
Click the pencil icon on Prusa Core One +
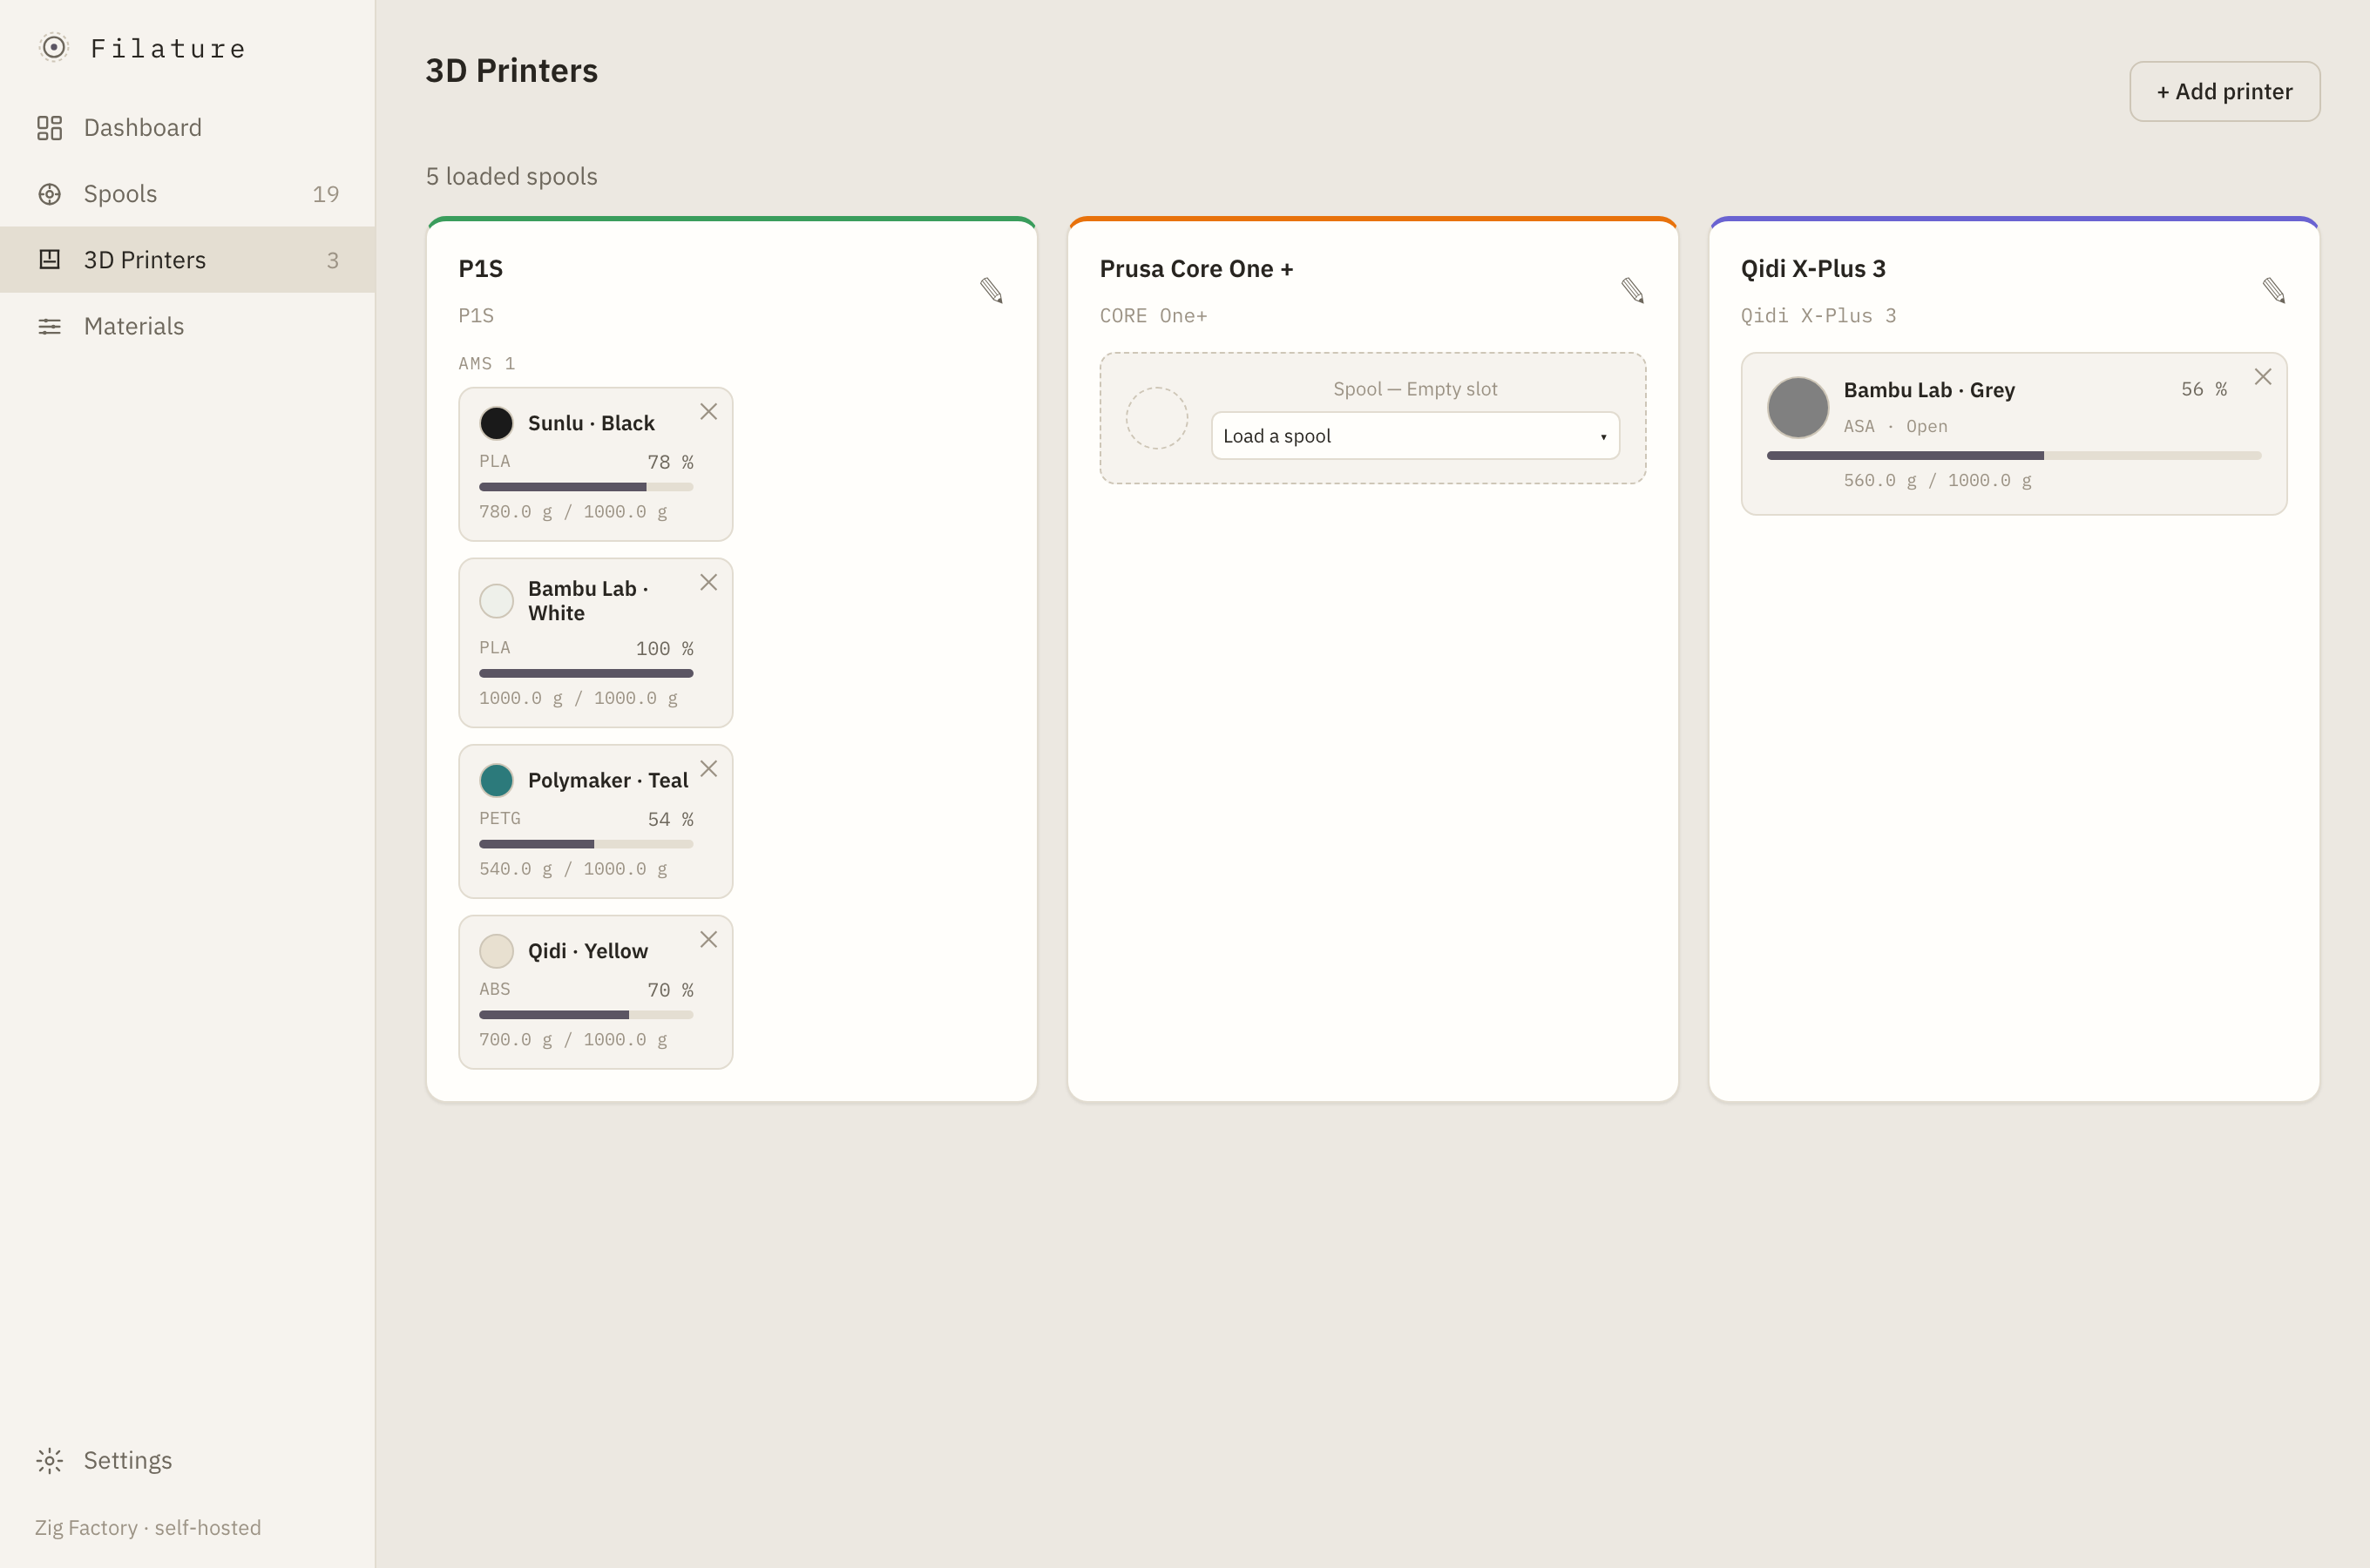click(1632, 291)
